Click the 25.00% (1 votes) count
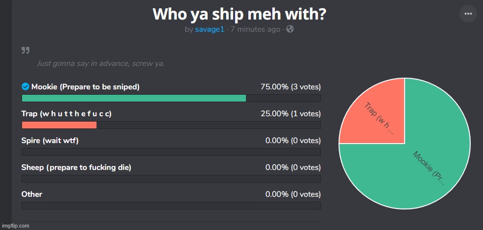The width and height of the screenshot is (483, 230). point(290,114)
